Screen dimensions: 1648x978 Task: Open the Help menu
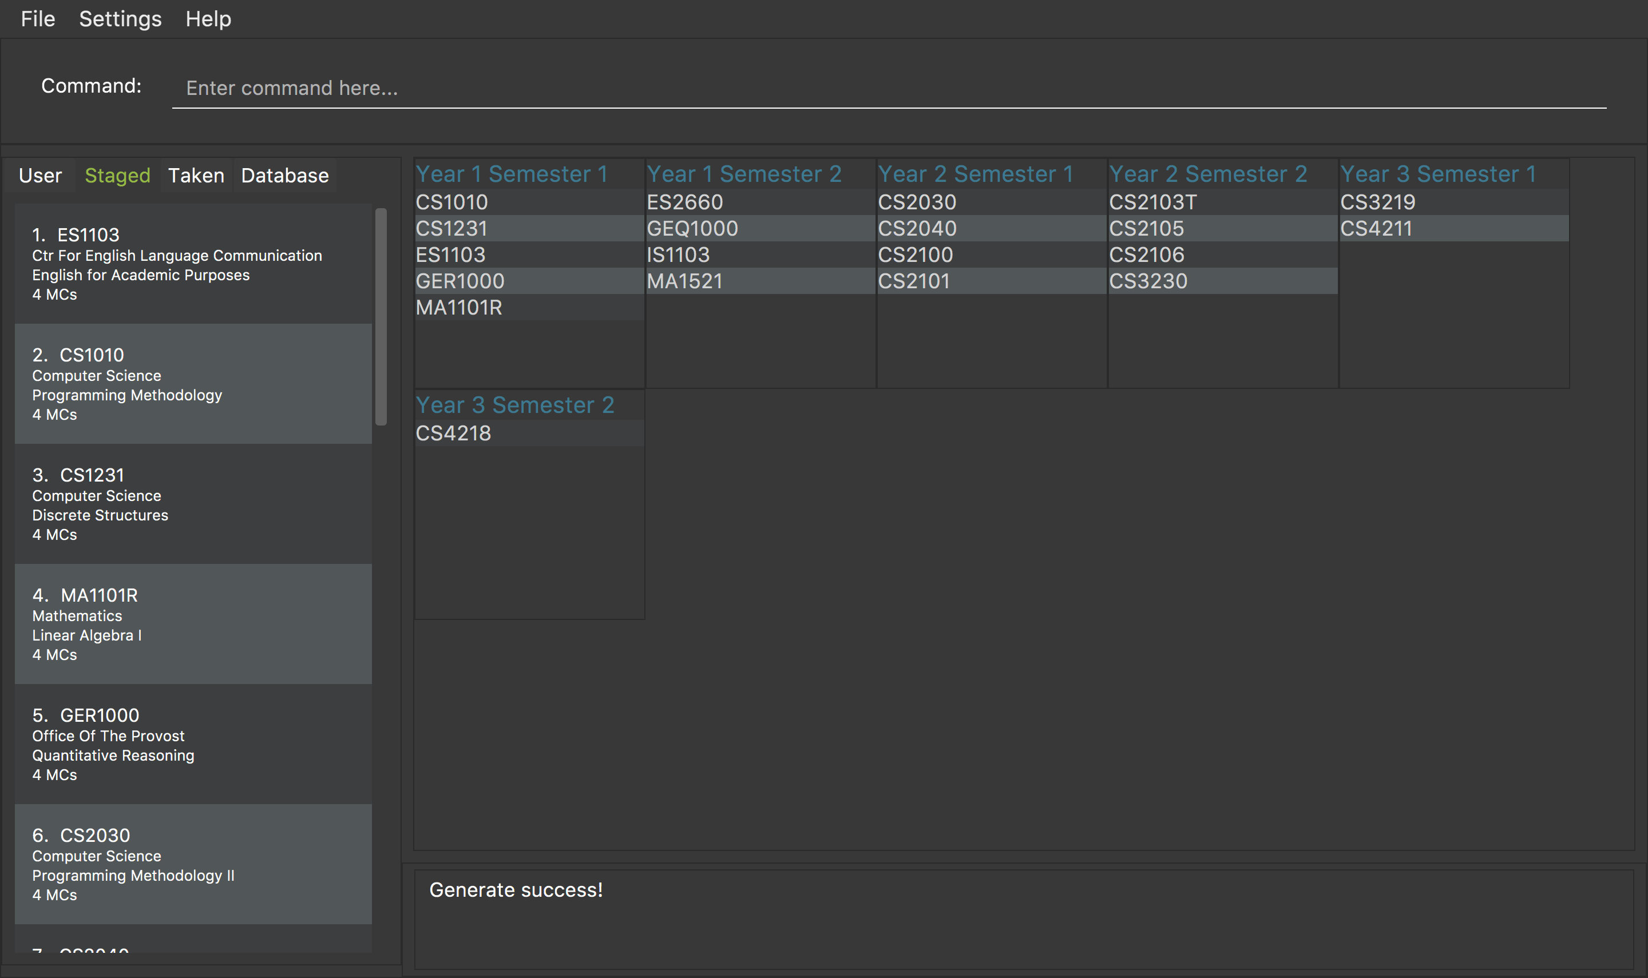208,19
